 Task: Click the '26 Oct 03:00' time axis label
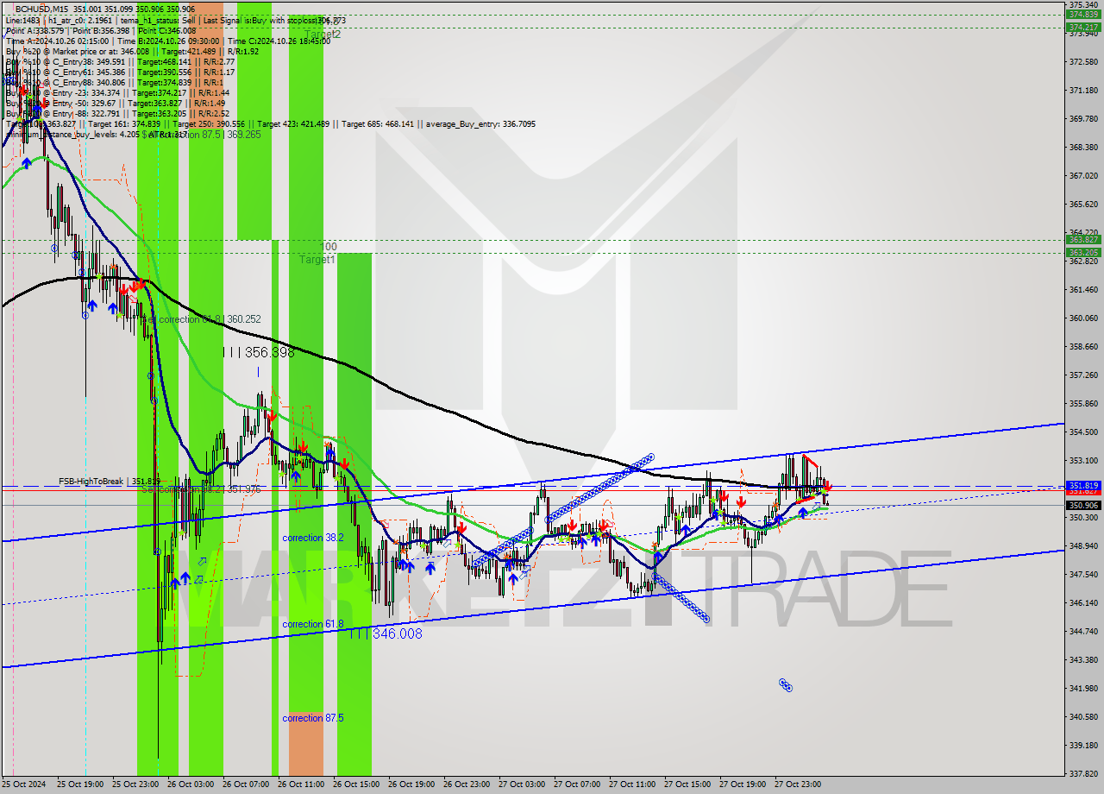click(190, 785)
